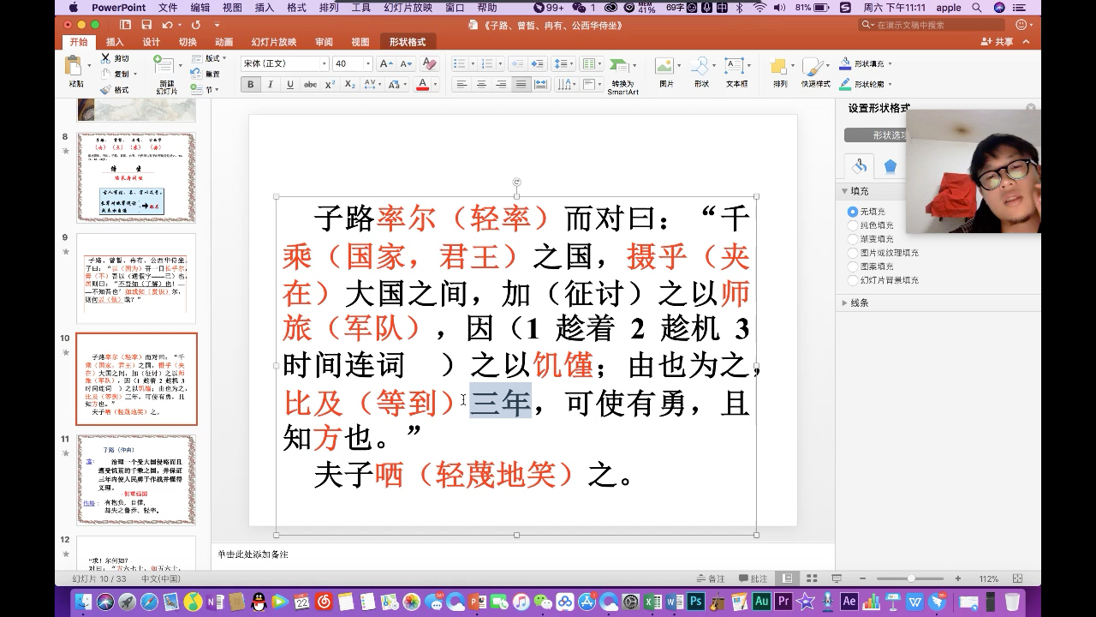Open the font size dropdown
Image resolution: width=1096 pixels, height=617 pixels.
click(368, 63)
